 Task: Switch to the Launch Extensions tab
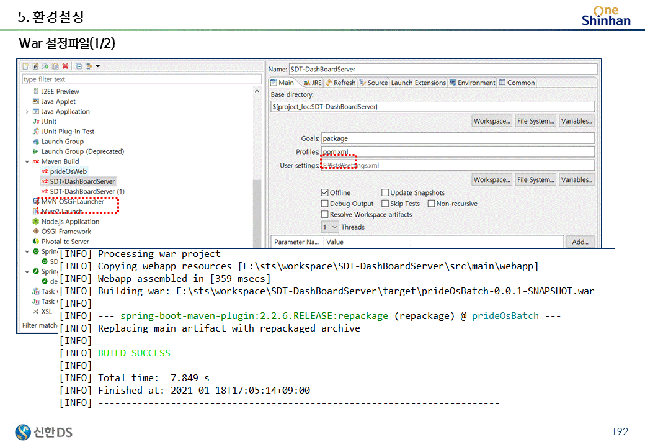(419, 83)
